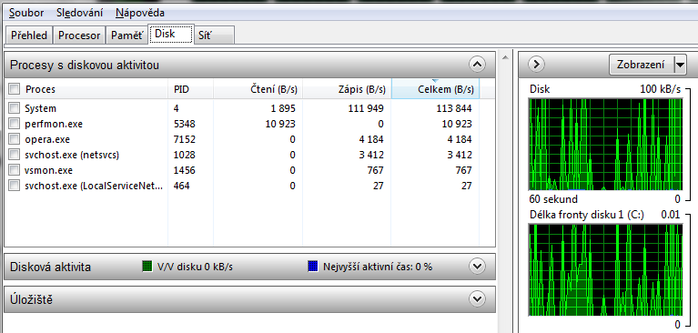Select the System process row name
The width and height of the screenshot is (698, 333).
(x=41, y=107)
